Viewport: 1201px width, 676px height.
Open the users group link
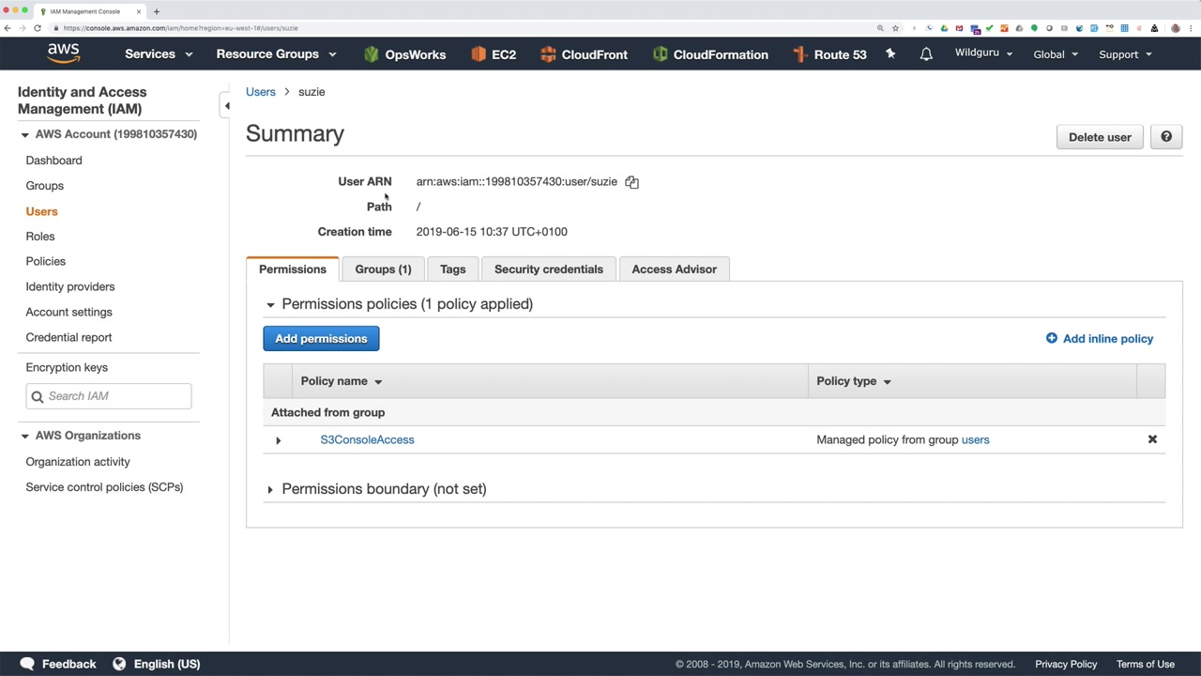975,439
